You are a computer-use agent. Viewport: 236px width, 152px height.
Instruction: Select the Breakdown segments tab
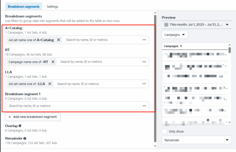(24, 6)
